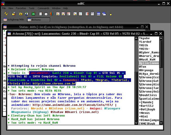Viewport: 171px width, 135px height.
Task: Open Log Files toolbar icon
Action: (x=80, y=14)
